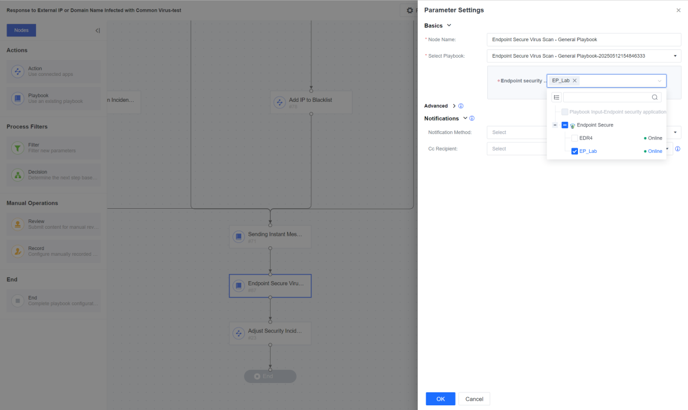This screenshot has height=410, width=688.
Task: Click the info icon next to Notifications
Action: pos(471,118)
